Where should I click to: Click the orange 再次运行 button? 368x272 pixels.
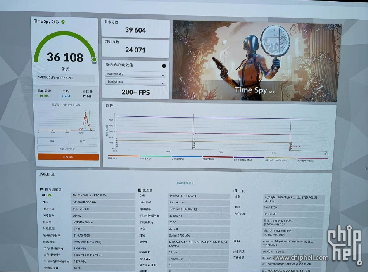(x=68, y=157)
